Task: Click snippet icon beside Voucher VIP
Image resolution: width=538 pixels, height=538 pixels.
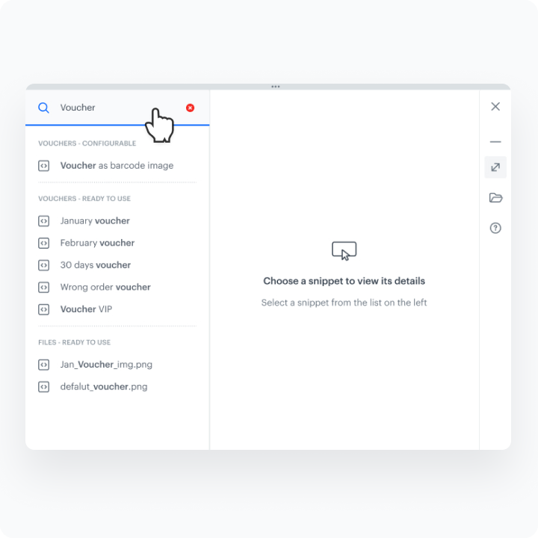Action: coord(44,309)
